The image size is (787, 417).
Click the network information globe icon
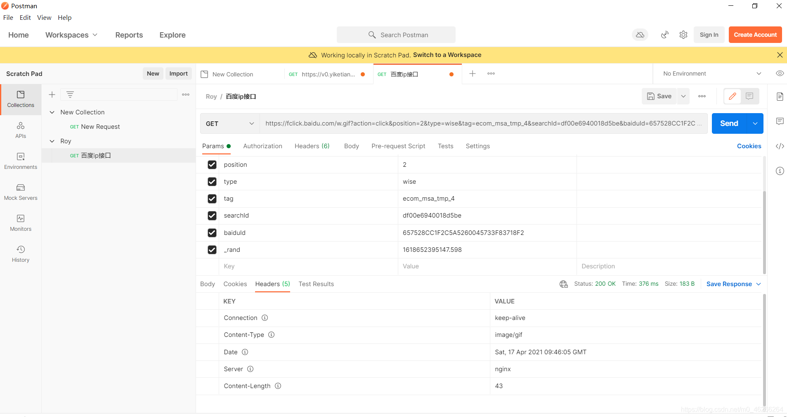click(x=564, y=284)
